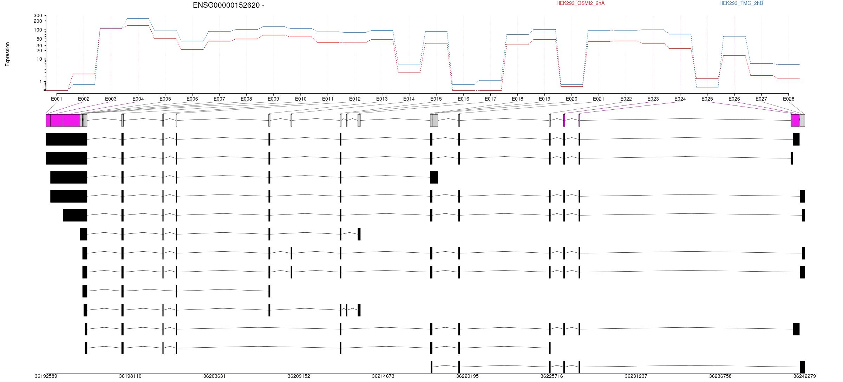Image resolution: width=843 pixels, height=382 pixels.
Task: Click exon label E001
Action: 57,99
